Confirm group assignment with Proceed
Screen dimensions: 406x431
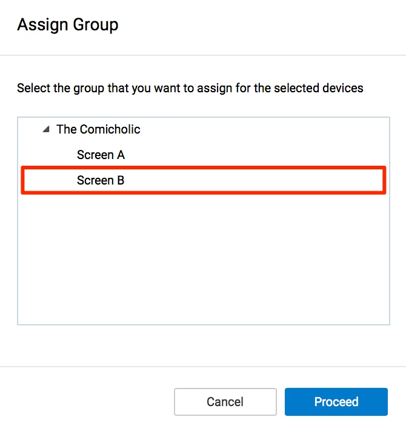(x=336, y=402)
